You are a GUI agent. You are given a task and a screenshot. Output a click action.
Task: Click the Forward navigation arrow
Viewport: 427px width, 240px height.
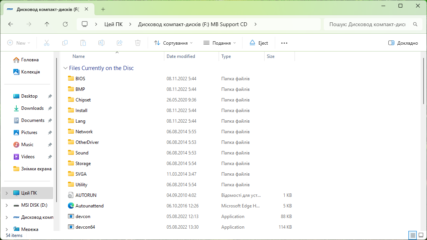(x=29, y=24)
